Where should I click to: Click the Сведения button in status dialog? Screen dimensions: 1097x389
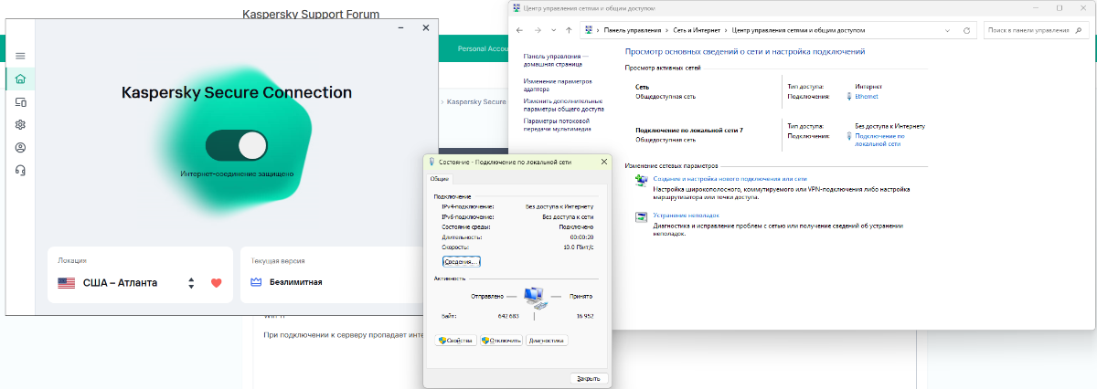click(462, 261)
